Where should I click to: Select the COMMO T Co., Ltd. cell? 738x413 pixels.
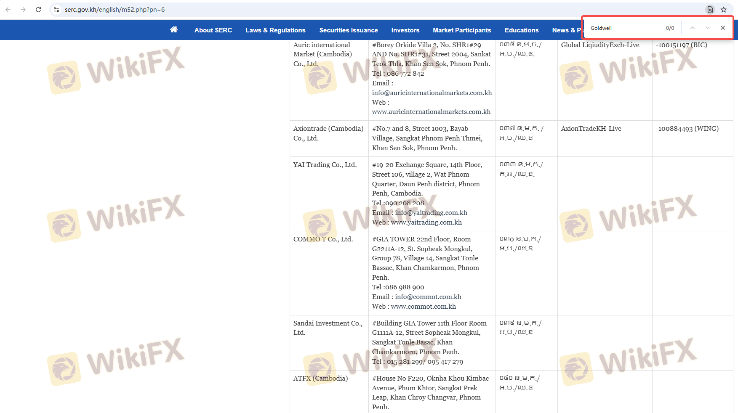click(329, 273)
